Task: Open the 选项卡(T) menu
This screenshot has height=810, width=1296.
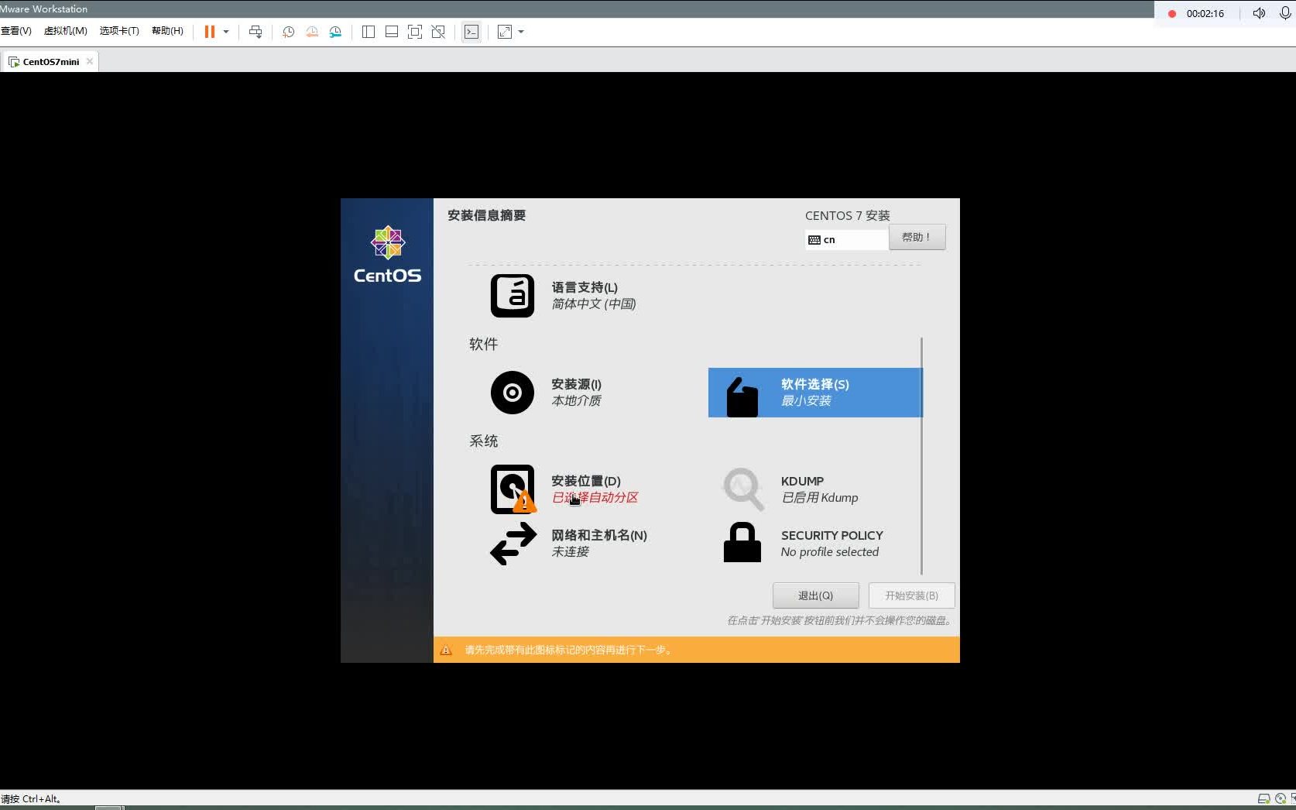Action: coord(119,31)
